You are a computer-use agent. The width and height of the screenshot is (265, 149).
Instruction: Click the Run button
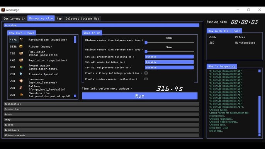139,96
